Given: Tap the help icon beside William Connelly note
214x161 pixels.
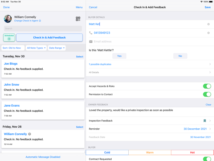Looking at the screenshot, I should pyautogui.click(x=29, y=134).
